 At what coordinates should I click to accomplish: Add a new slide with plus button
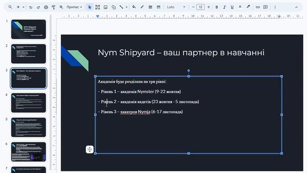tap(18, 7)
